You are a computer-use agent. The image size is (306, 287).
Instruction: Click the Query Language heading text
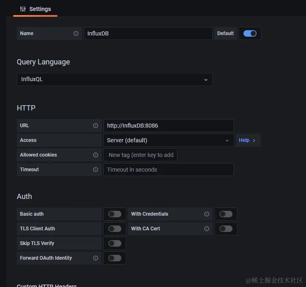click(x=43, y=62)
